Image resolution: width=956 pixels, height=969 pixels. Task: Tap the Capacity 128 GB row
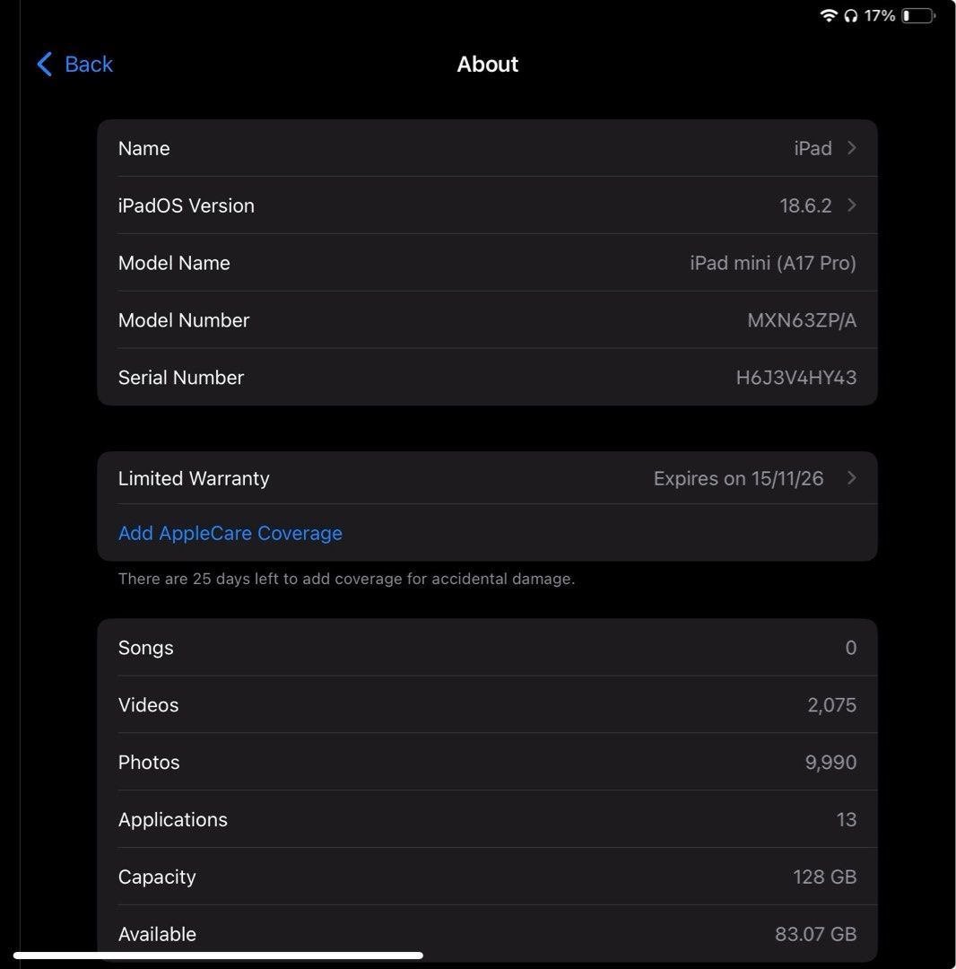(487, 877)
